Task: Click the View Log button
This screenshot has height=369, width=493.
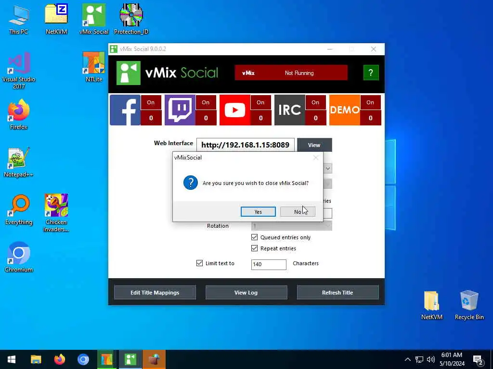Action: coord(246,293)
